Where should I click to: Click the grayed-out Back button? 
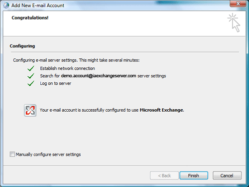pyautogui.click(x=164, y=176)
